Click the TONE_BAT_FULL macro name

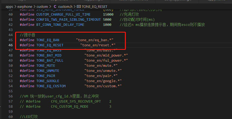point(50,61)
